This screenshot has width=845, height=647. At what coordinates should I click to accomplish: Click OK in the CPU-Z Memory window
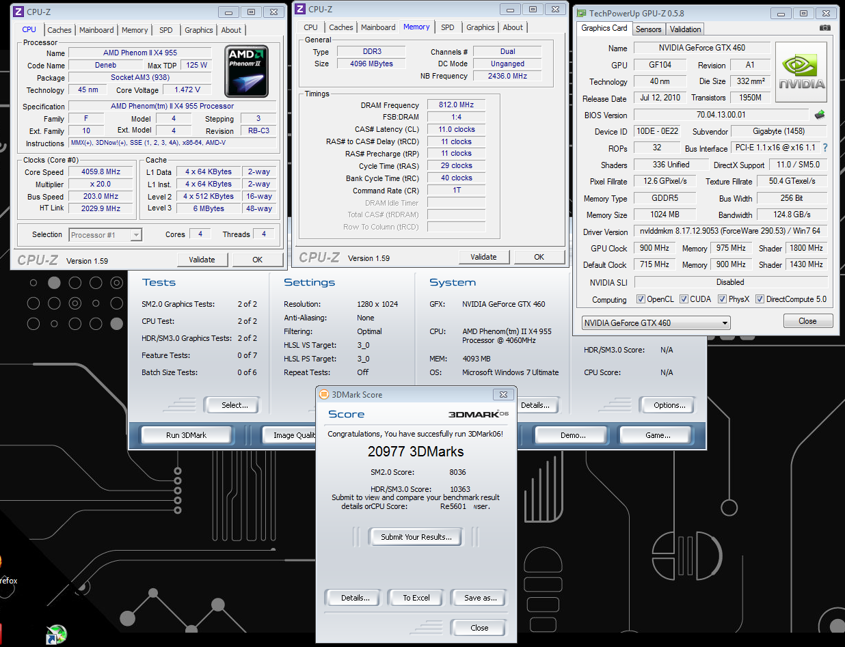click(539, 257)
